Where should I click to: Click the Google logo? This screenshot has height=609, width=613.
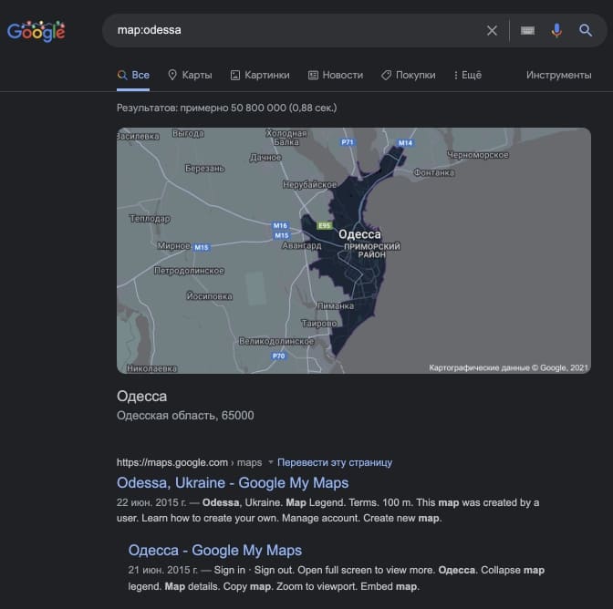(36, 31)
